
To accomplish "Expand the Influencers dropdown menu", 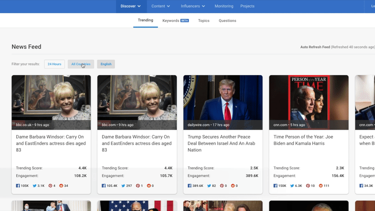I will (193, 6).
